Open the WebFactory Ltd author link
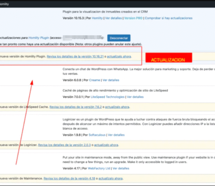 99,168
